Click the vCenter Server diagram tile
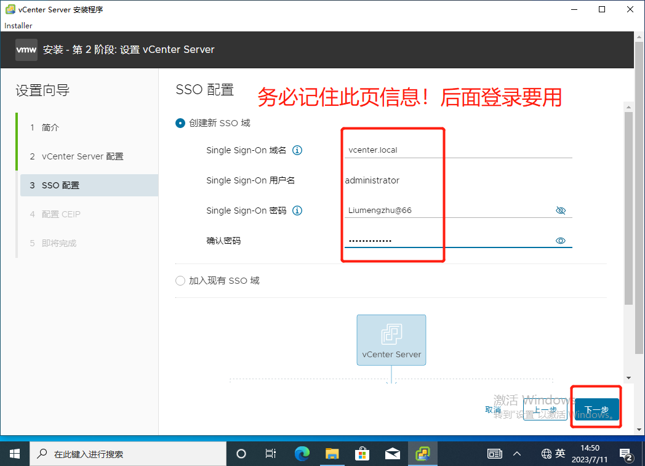This screenshot has width=645, height=466. pos(391,340)
